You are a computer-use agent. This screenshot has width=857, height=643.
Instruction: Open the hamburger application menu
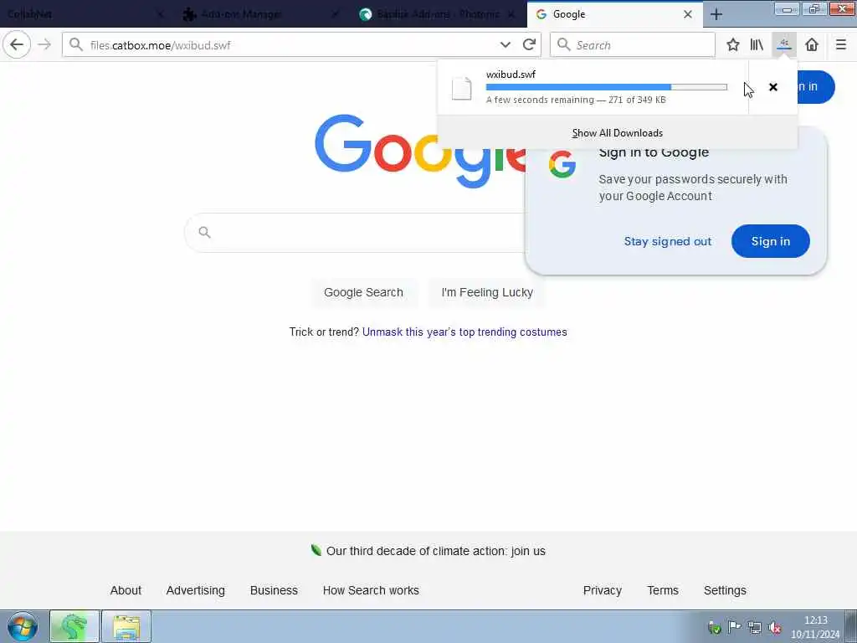(840, 45)
